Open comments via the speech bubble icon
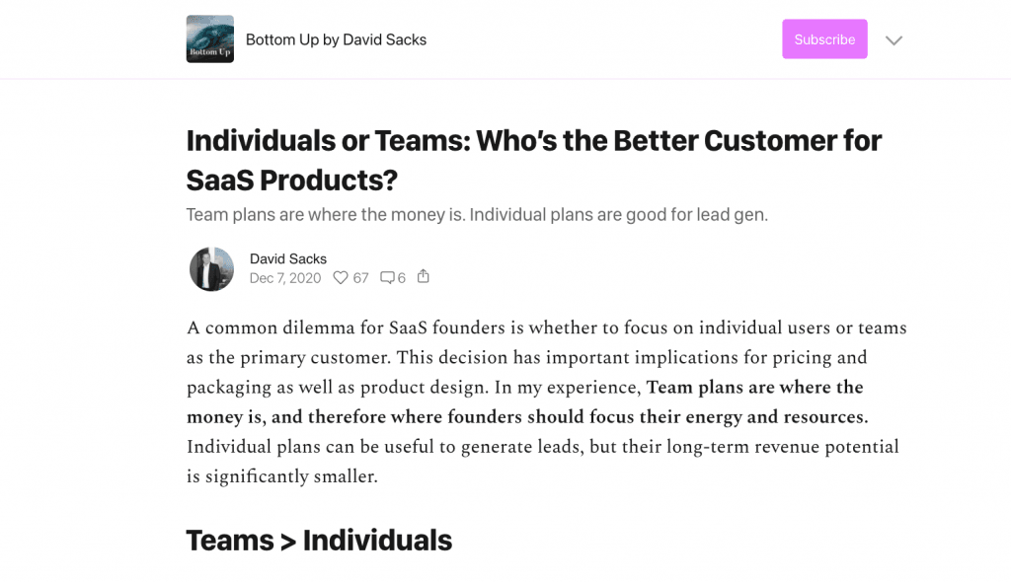 387,278
